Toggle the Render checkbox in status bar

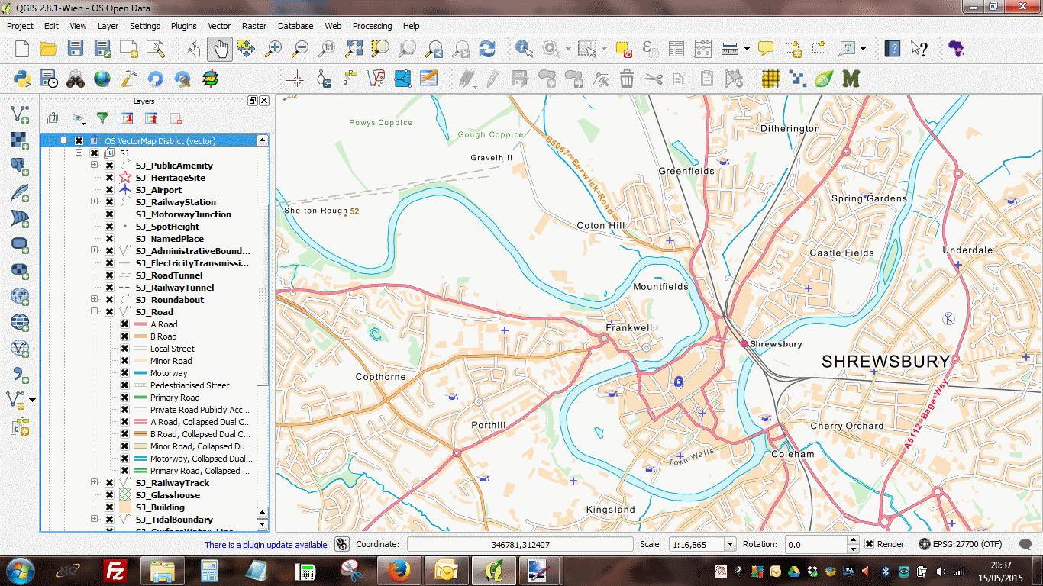click(870, 544)
